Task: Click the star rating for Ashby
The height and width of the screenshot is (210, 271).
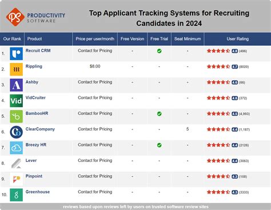Action: coord(218,82)
